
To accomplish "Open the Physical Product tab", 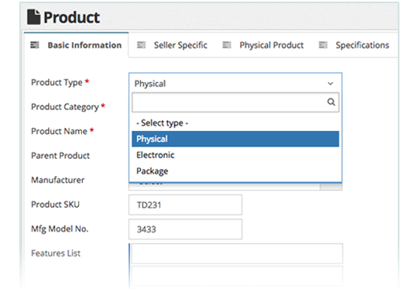I will point(263,45).
